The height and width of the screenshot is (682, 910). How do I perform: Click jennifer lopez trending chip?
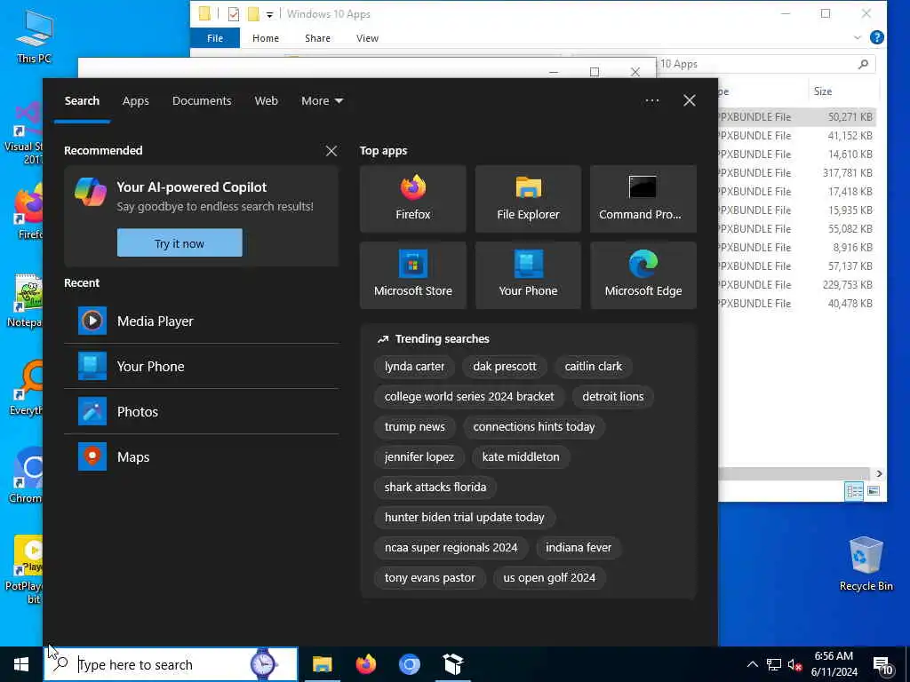419,457
